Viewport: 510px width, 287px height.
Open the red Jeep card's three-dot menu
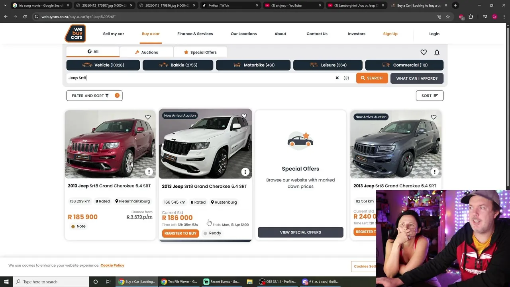[149, 172]
